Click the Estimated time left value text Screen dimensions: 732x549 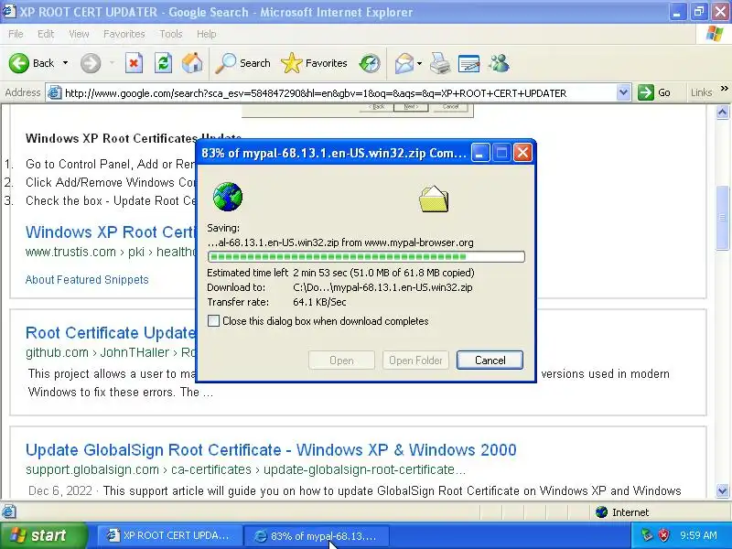point(383,273)
